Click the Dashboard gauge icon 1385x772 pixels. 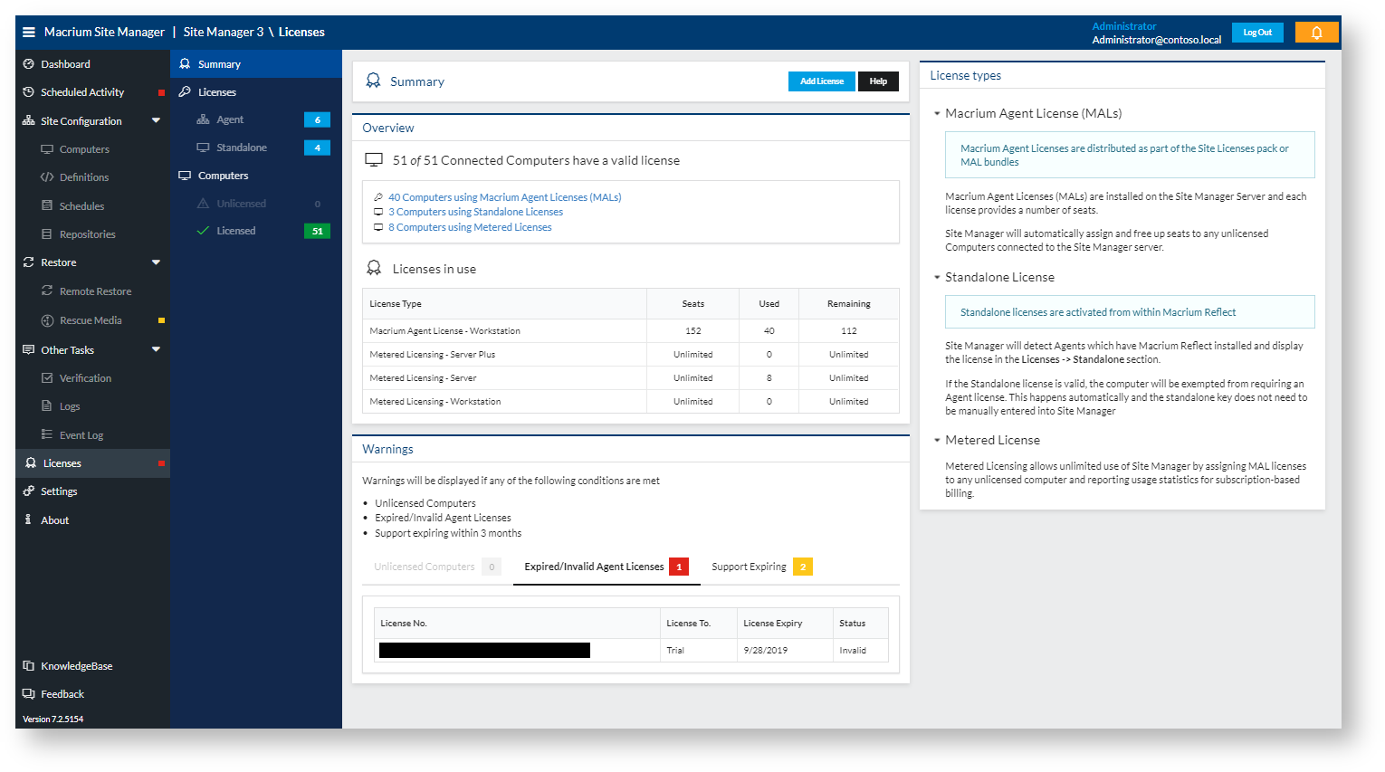point(28,64)
